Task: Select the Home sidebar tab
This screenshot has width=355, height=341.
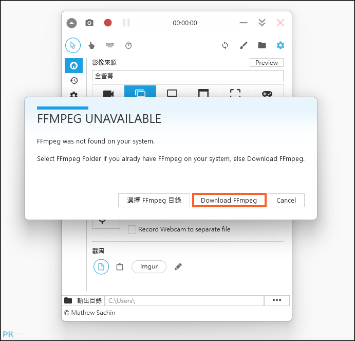Action: 73,65
